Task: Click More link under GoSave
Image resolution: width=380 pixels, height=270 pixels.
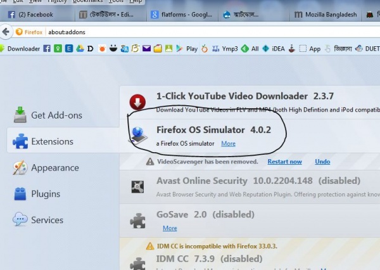Action: [x=170, y=228]
